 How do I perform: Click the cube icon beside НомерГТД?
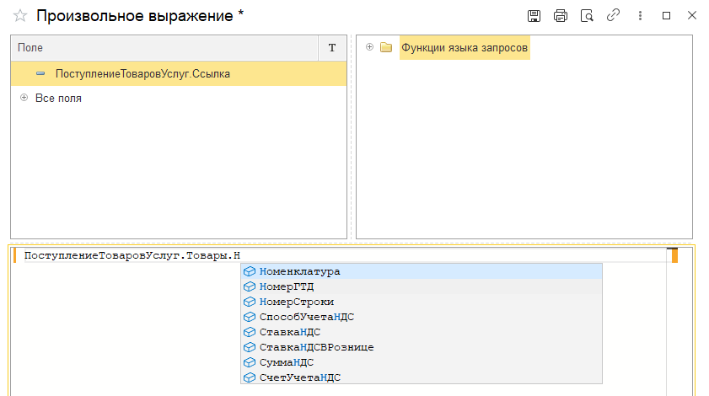[250, 286]
